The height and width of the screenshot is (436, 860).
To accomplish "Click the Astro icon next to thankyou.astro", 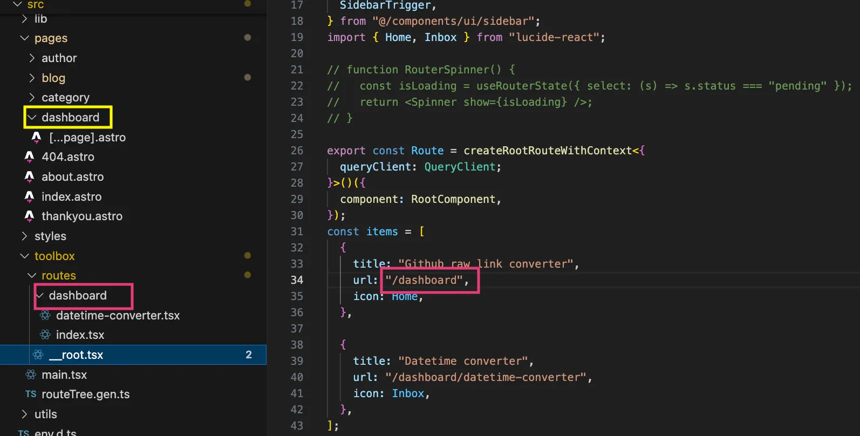I will [29, 216].
